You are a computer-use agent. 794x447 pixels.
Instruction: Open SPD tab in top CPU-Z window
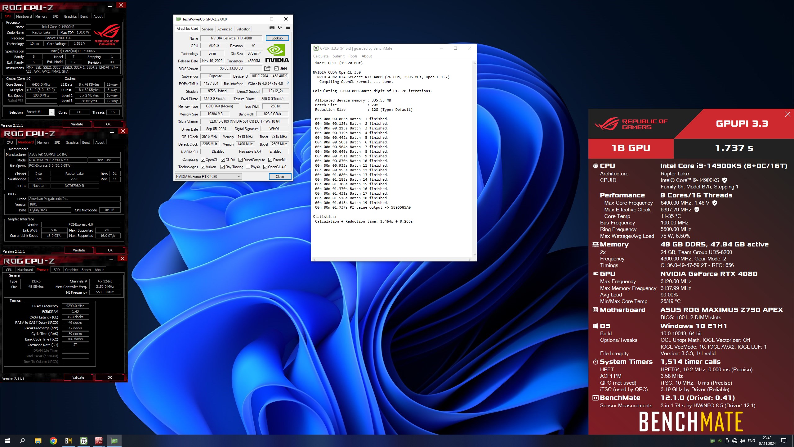(x=56, y=16)
